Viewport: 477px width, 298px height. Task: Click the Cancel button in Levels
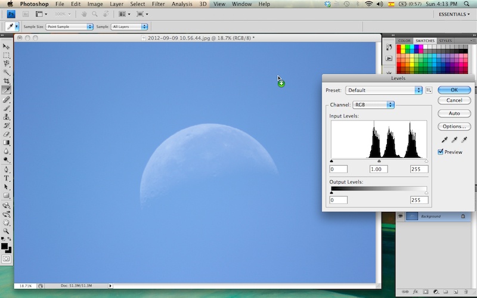click(454, 100)
